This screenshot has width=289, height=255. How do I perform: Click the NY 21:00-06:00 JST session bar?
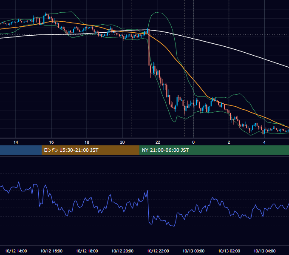click(x=214, y=150)
